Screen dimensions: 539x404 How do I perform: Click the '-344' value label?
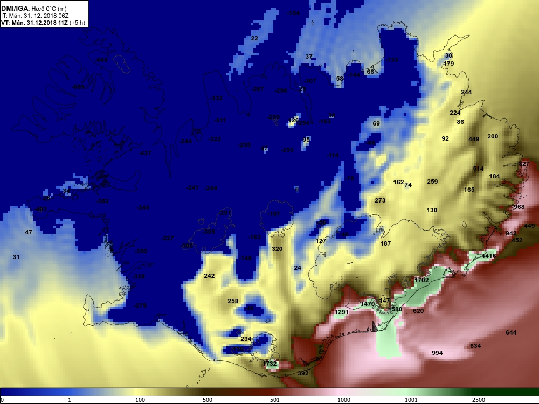(143, 207)
